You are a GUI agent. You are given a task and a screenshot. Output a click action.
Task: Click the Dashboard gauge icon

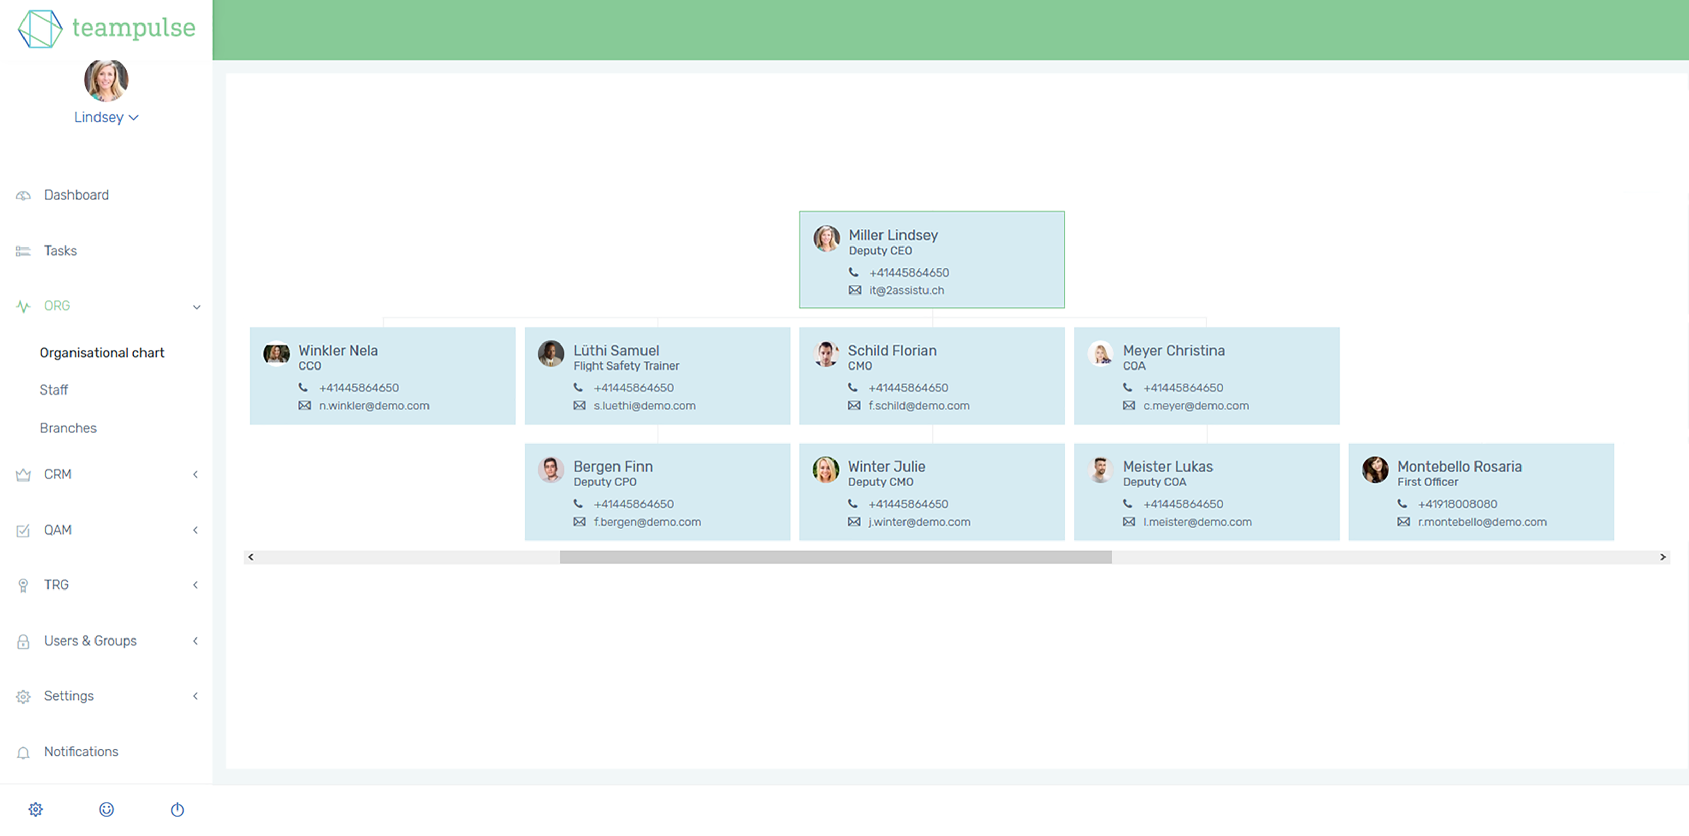click(x=23, y=195)
